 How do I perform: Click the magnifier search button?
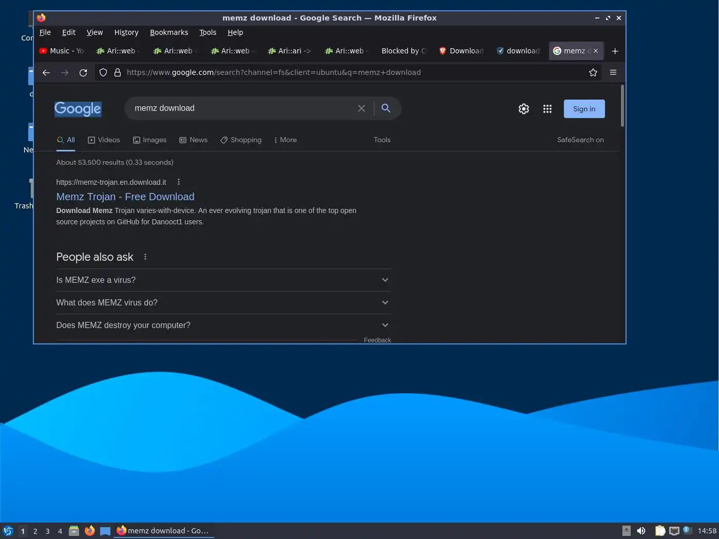pyautogui.click(x=386, y=108)
